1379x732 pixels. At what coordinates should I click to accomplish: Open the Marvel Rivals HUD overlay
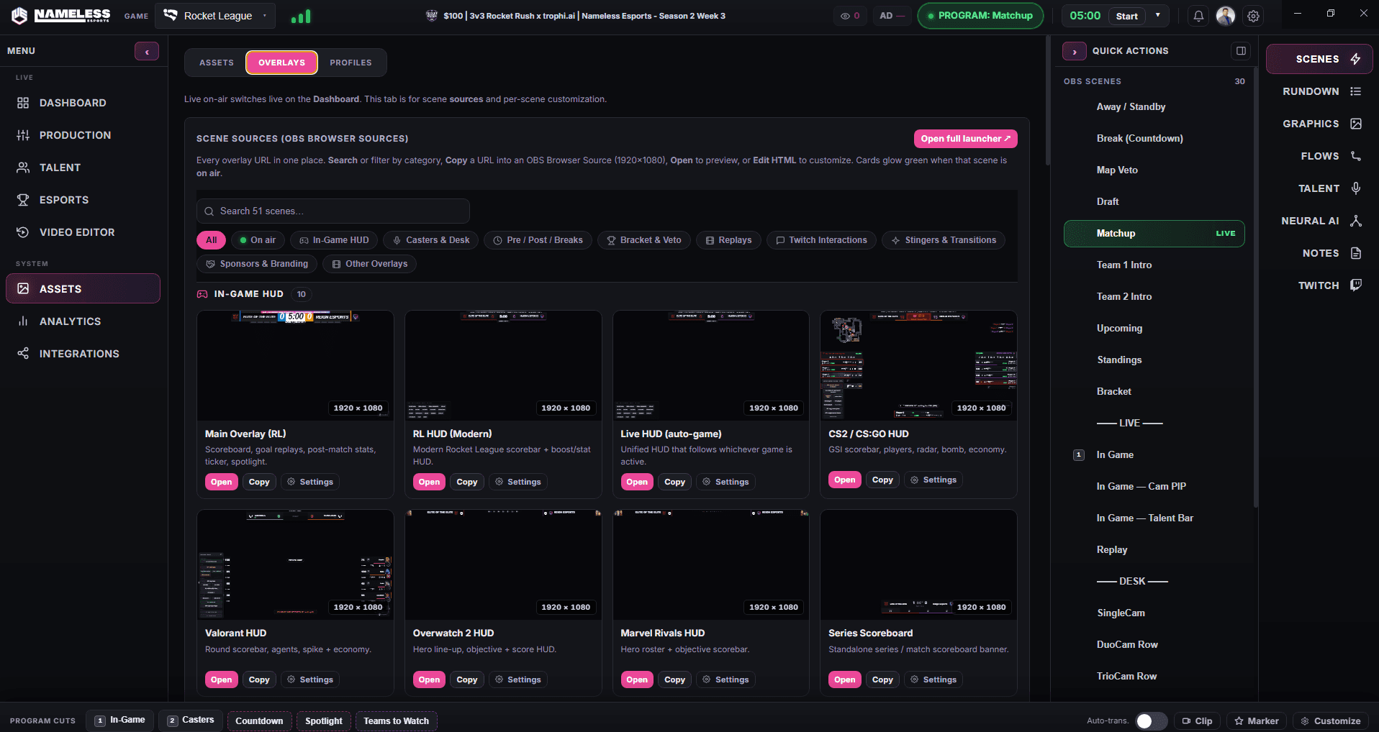[637, 680]
